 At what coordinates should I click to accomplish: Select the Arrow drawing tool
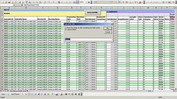point(26,94)
